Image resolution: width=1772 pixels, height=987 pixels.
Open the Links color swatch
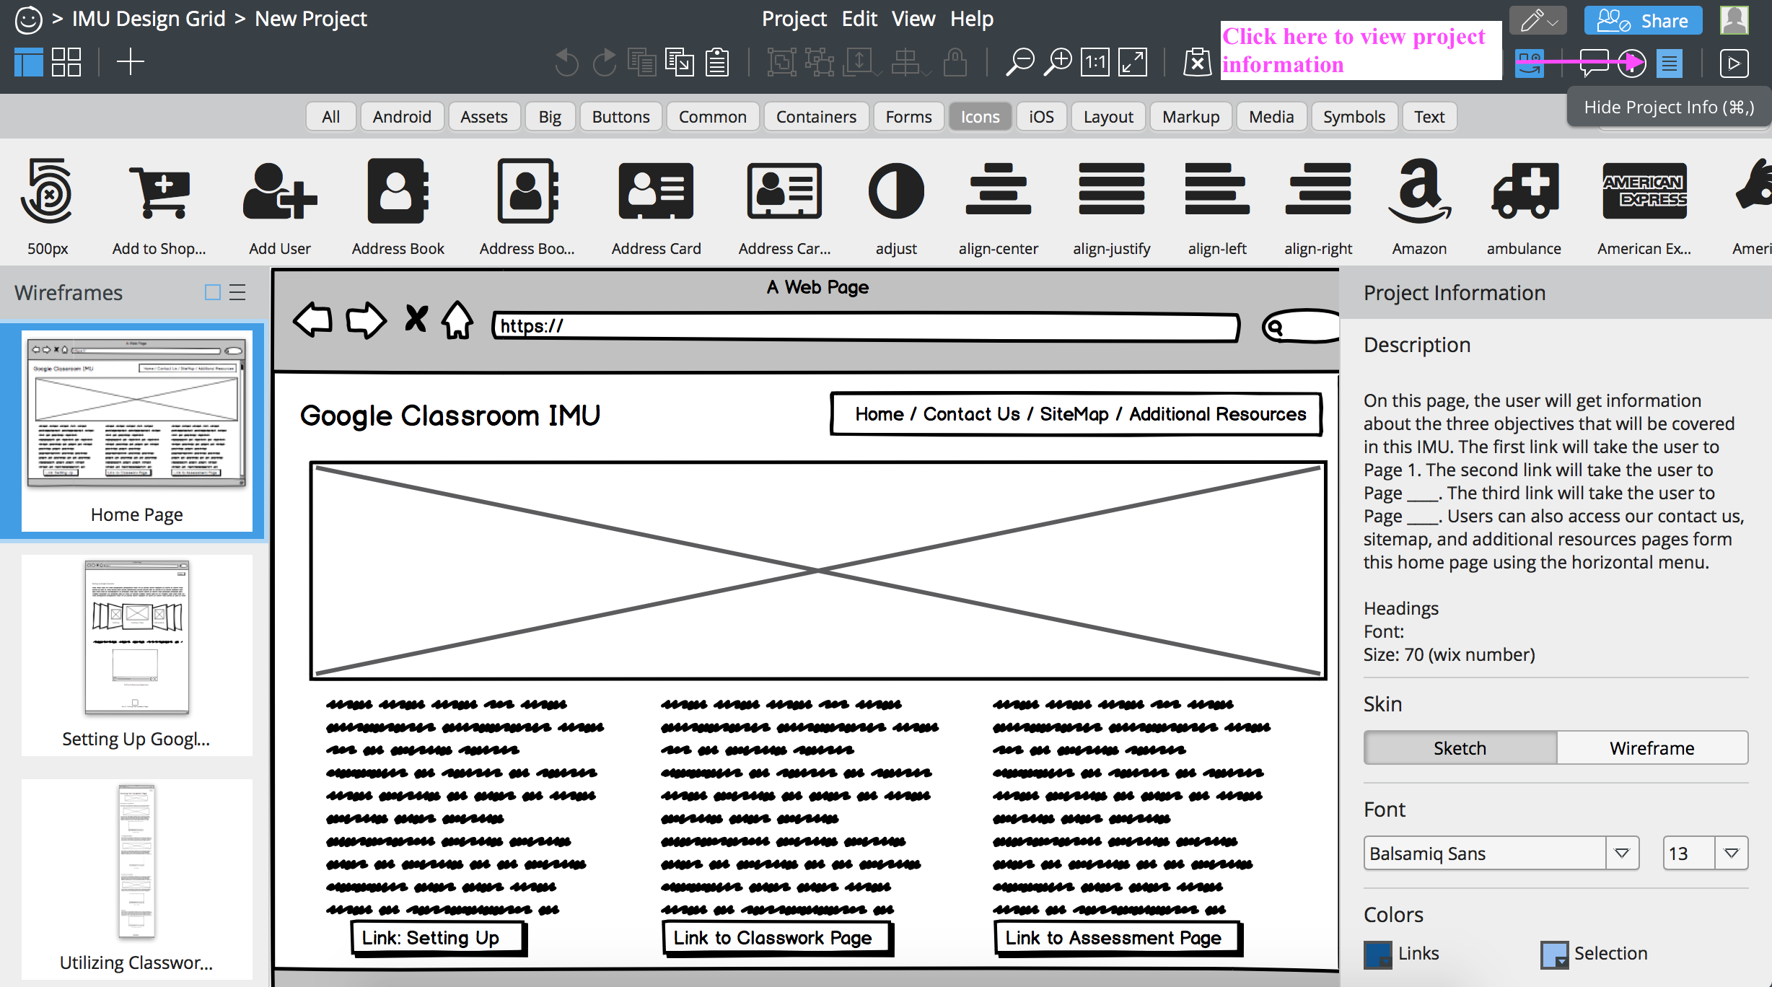1377,955
